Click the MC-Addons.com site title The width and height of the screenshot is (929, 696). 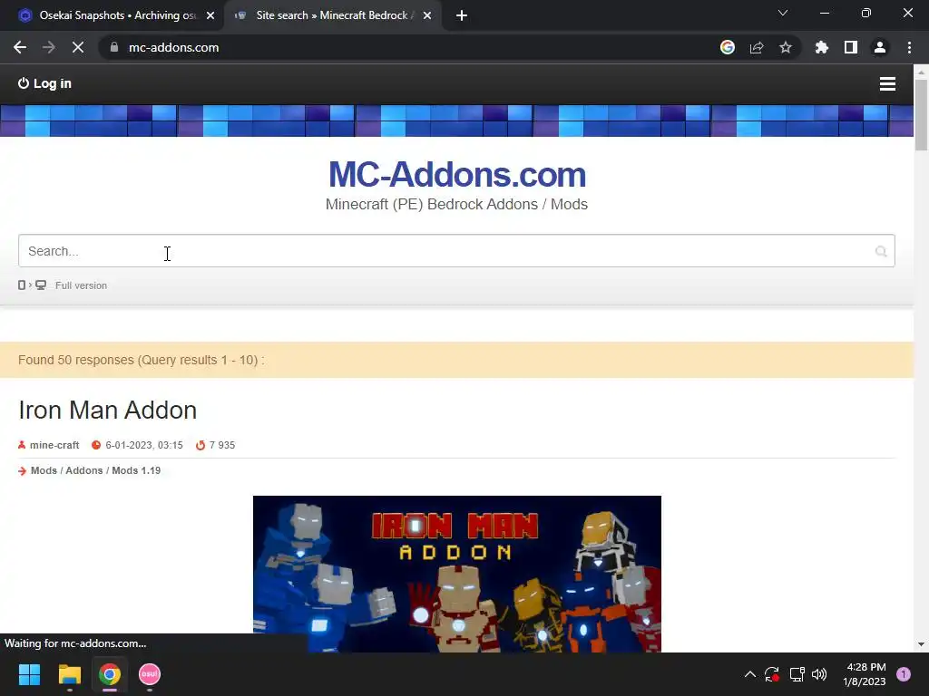point(457,175)
